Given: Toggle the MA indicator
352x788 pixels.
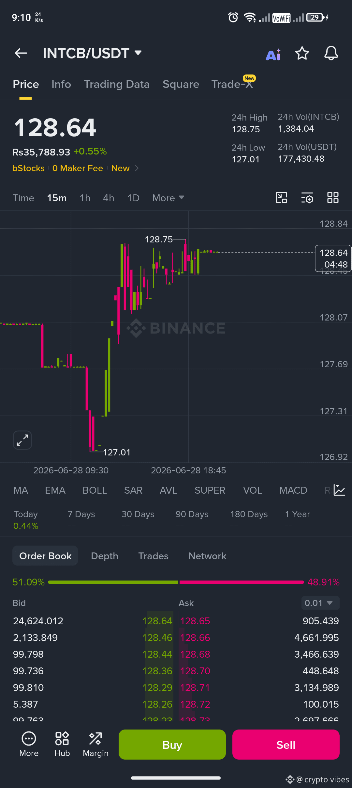Looking at the screenshot, I should pyautogui.click(x=21, y=490).
